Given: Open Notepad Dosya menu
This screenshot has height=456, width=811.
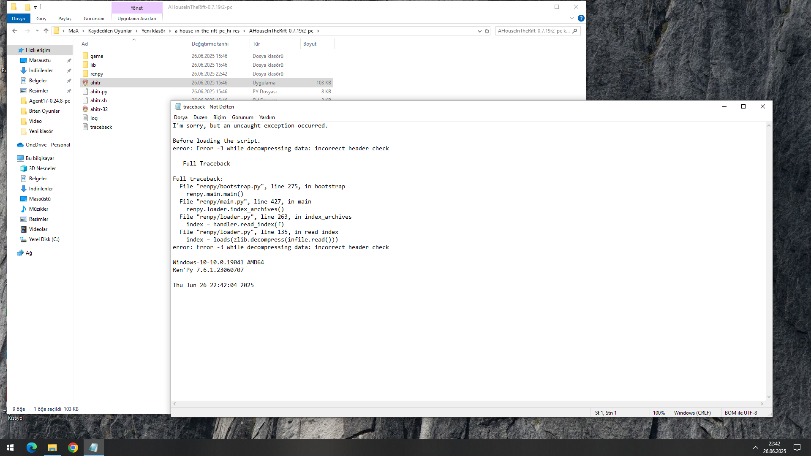Looking at the screenshot, I should click(x=180, y=117).
